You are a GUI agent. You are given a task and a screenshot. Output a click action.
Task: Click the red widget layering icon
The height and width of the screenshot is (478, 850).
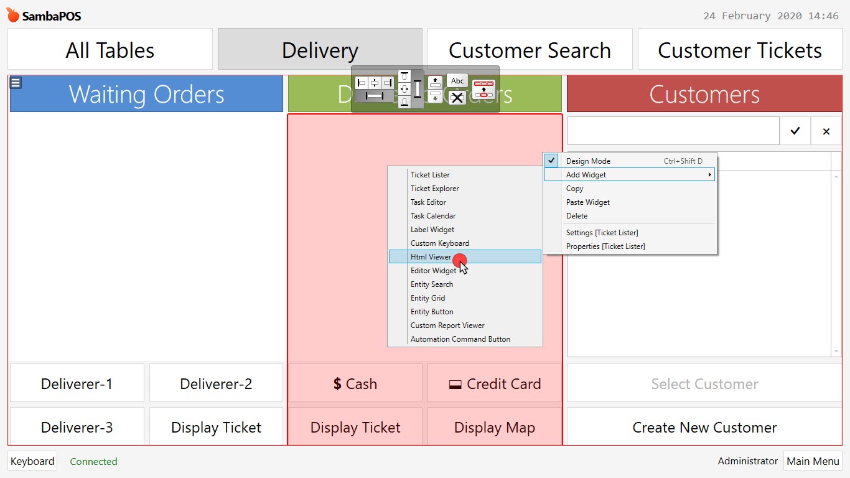pyautogui.click(x=483, y=88)
